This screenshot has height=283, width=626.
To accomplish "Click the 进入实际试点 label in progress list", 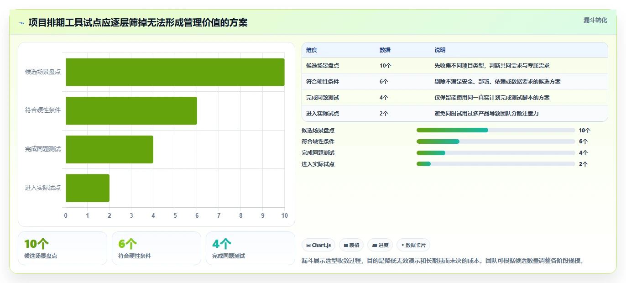I will (318, 164).
